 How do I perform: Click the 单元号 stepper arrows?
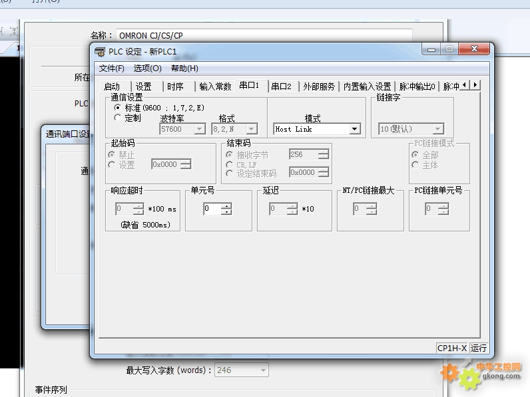(226, 209)
